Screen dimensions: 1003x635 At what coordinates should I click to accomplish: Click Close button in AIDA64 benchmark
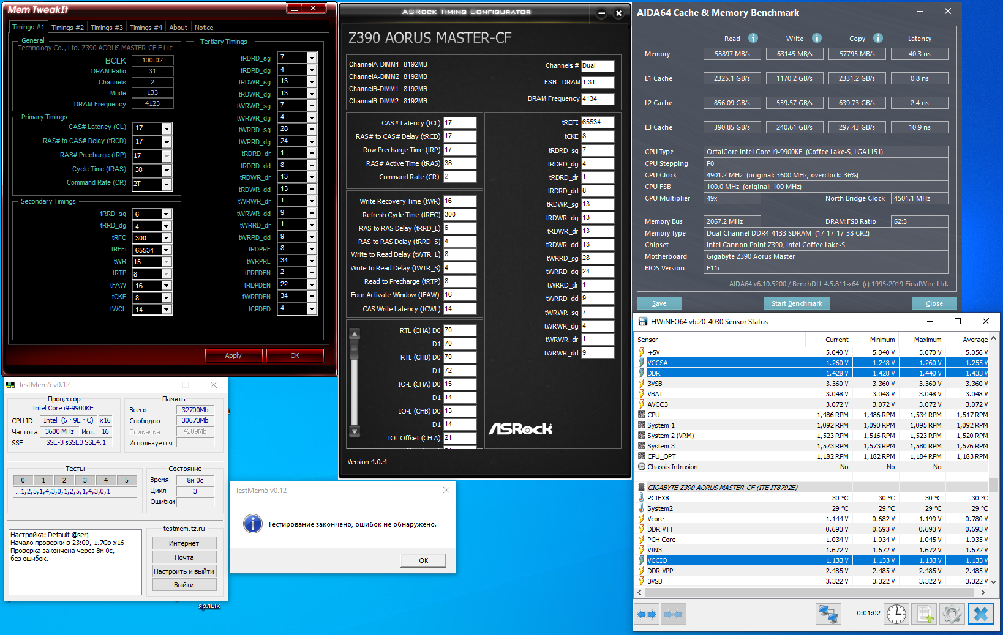934,303
